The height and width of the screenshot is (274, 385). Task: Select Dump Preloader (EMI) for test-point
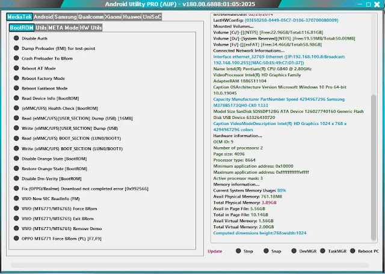click(55, 48)
